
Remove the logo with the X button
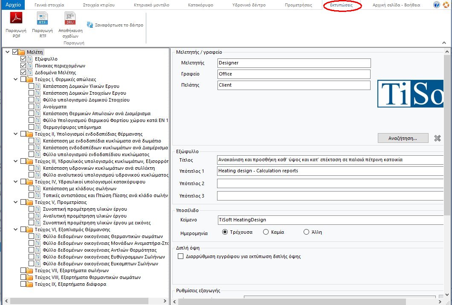[x=438, y=137]
